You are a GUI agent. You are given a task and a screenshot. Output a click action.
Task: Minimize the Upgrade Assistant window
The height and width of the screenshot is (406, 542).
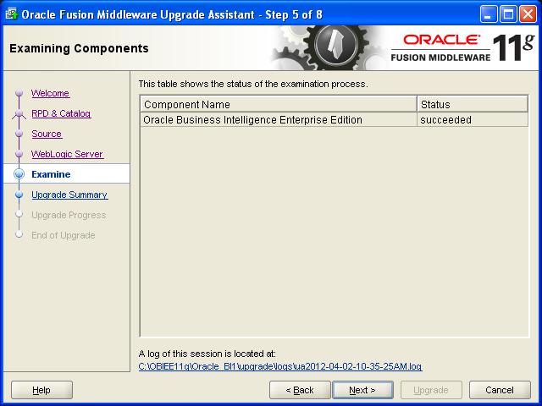(489, 14)
